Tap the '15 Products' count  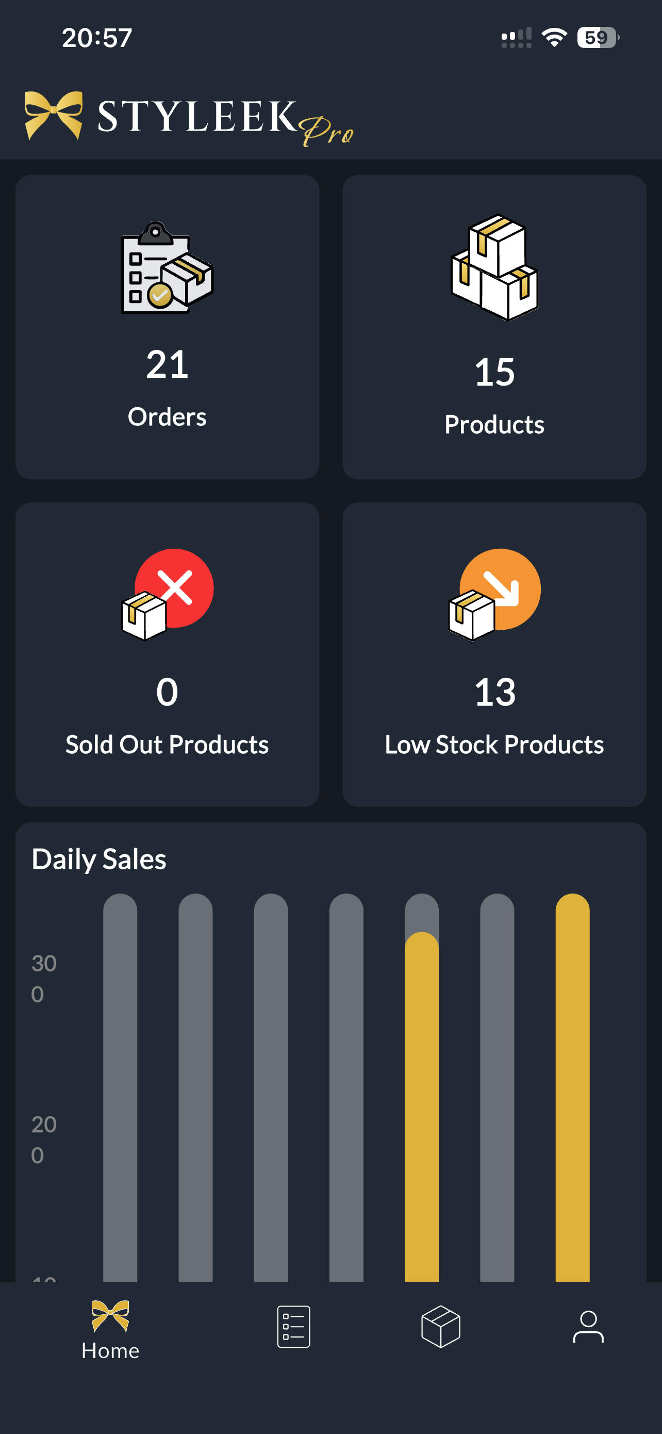(494, 372)
